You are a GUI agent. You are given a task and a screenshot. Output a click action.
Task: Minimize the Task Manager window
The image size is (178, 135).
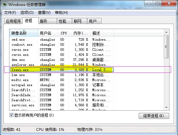(x=149, y=3)
